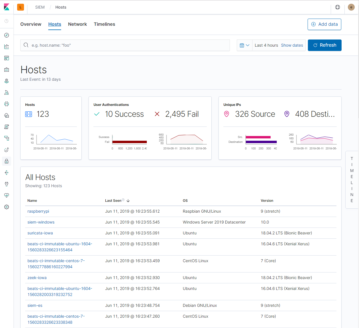Image resolution: width=359 pixels, height=328 pixels.
Task: Open the Maps application icon
Action: pos(6,81)
